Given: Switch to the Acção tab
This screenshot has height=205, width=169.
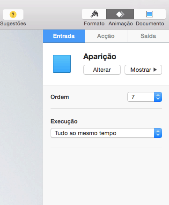Looking at the screenshot, I should tap(106, 36).
